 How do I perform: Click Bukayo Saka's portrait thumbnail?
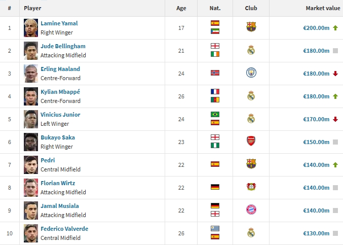coord(31,142)
